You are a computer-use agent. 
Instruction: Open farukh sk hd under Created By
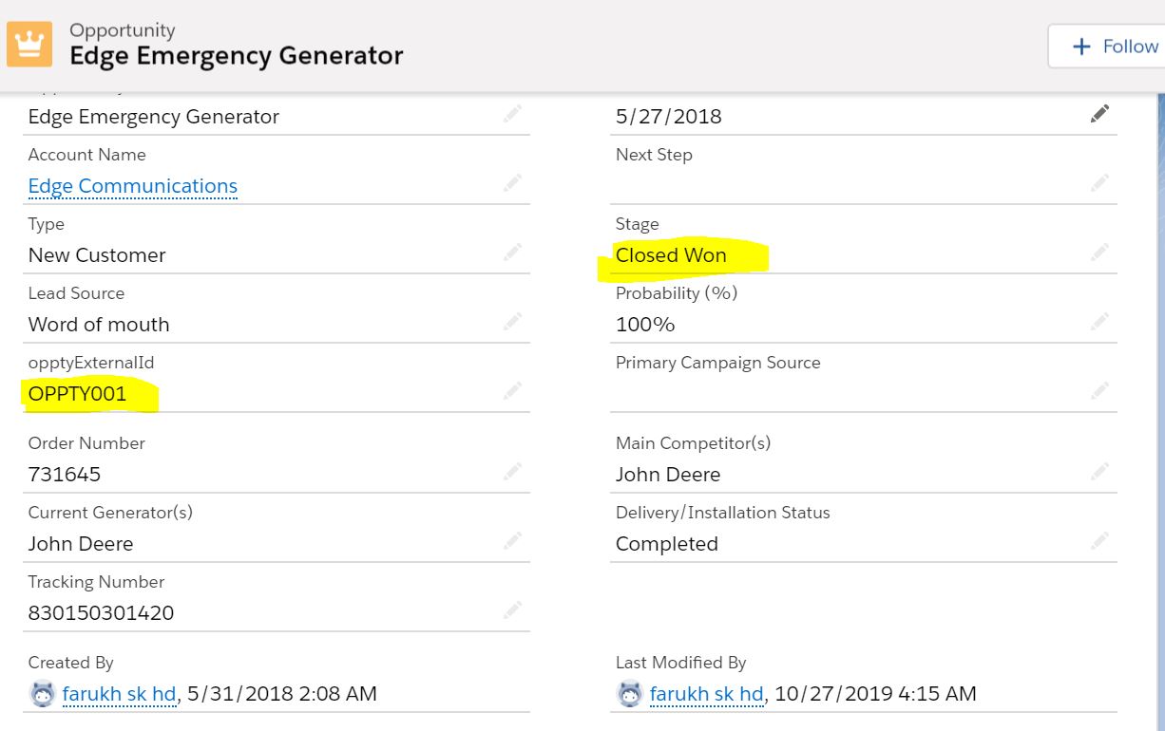119,694
